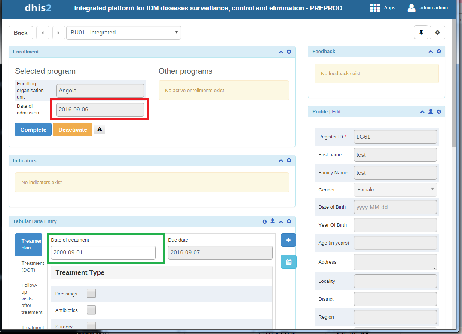Click the calendar schedule icon button
The image size is (462, 334).
(x=288, y=262)
